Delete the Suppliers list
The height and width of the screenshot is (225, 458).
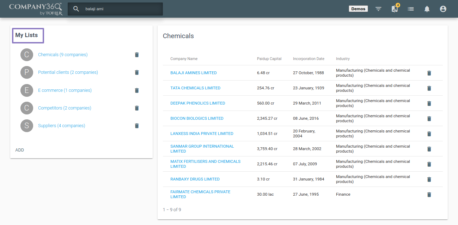tap(137, 126)
